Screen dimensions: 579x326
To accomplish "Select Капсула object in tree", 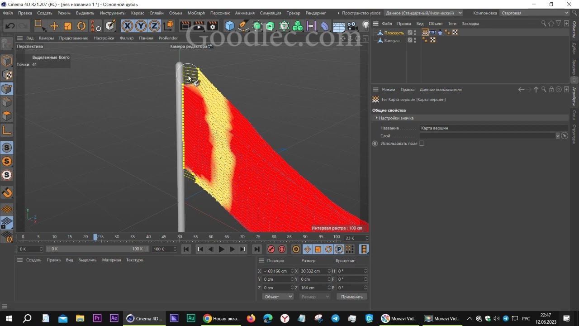I will tap(392, 40).
